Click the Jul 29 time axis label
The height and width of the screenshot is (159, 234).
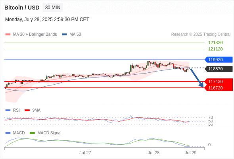click(x=191, y=153)
